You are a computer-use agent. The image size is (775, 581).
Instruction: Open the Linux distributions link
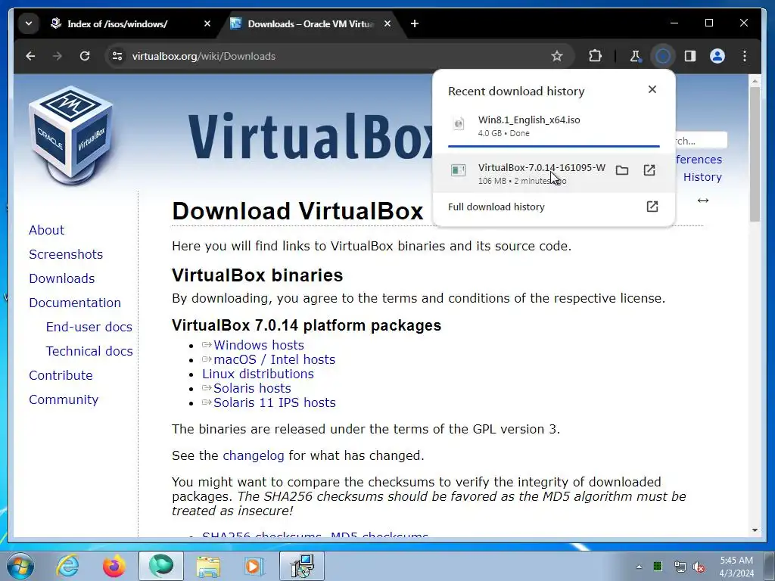click(258, 374)
